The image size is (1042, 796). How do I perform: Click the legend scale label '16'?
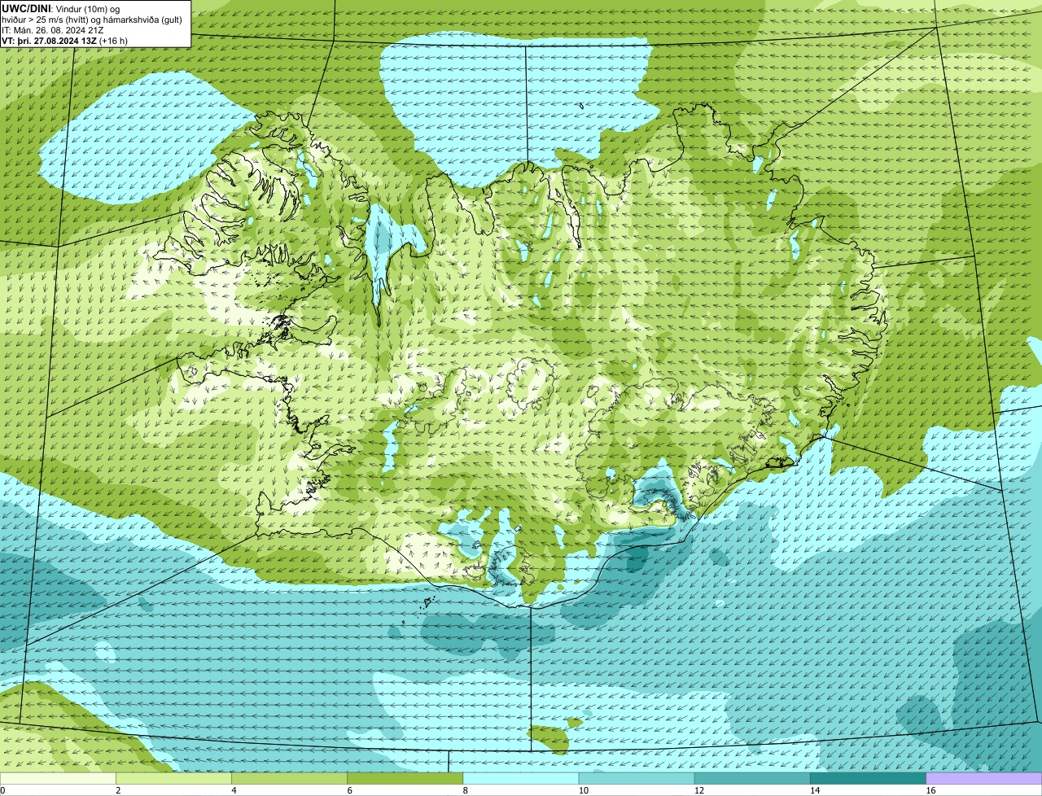[x=930, y=790]
